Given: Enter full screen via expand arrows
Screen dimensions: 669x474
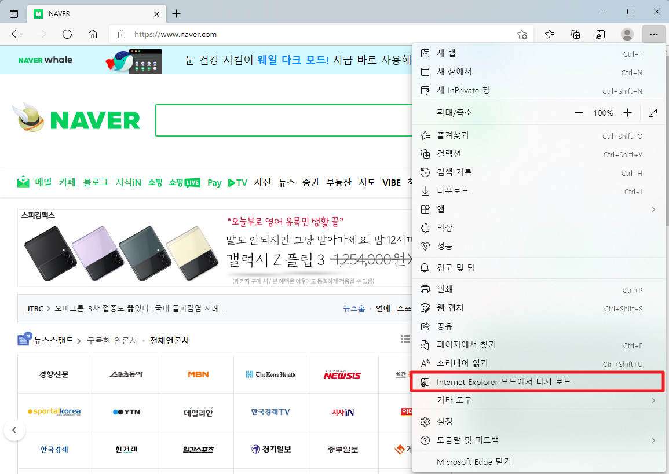Looking at the screenshot, I should 652,113.
